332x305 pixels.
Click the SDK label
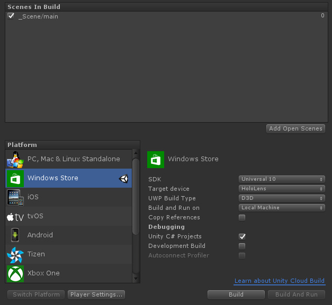155,179
